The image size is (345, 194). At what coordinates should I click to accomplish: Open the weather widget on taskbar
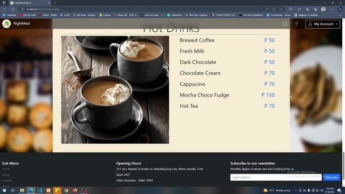pyautogui.click(x=277, y=190)
